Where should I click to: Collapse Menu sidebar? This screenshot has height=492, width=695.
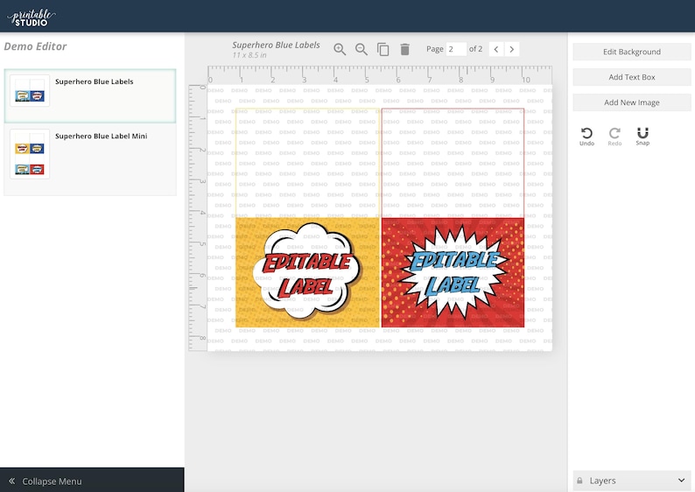[x=92, y=481]
